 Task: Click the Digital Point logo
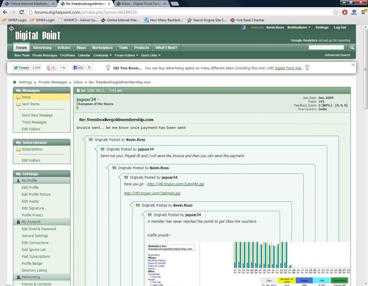(x=38, y=36)
